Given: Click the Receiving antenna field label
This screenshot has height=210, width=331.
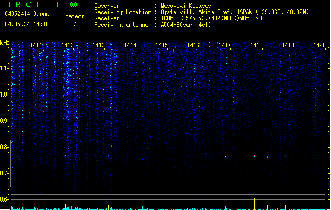Looking at the screenshot, I should click(x=121, y=25).
